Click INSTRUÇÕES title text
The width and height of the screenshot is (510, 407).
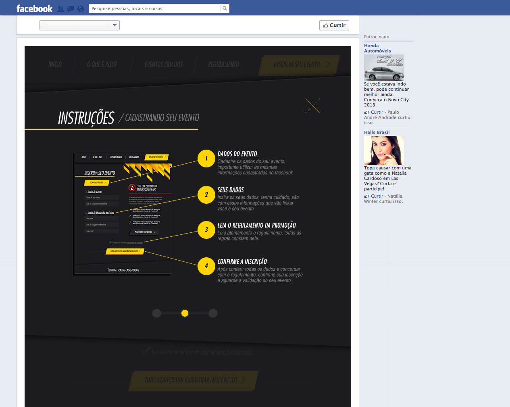coord(86,118)
